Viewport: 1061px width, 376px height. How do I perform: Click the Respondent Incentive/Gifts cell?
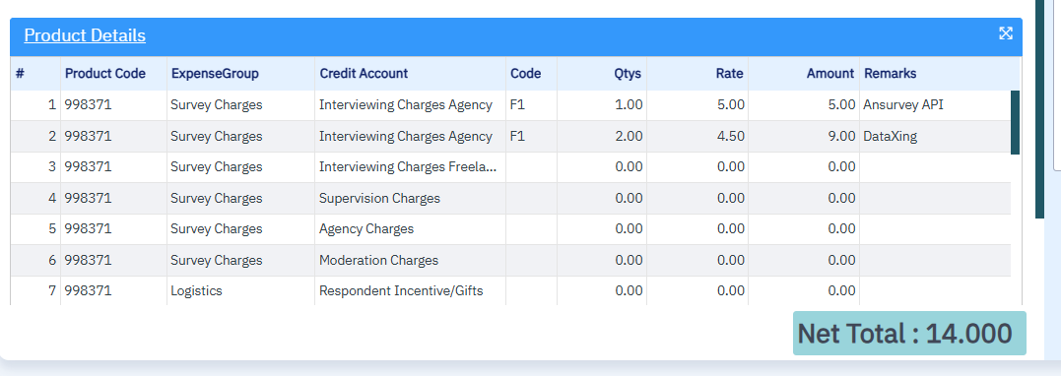[410, 290]
